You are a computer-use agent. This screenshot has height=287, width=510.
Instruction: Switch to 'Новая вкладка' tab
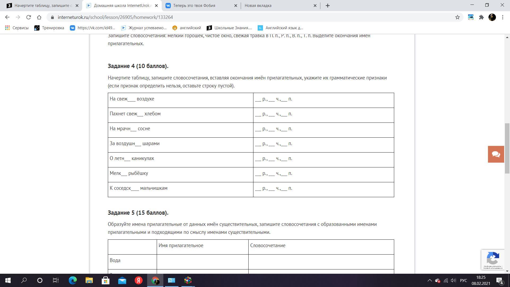coord(276,6)
